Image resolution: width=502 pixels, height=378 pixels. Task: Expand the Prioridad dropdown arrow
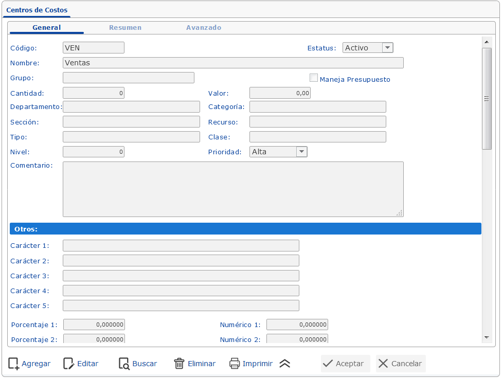[302, 152]
